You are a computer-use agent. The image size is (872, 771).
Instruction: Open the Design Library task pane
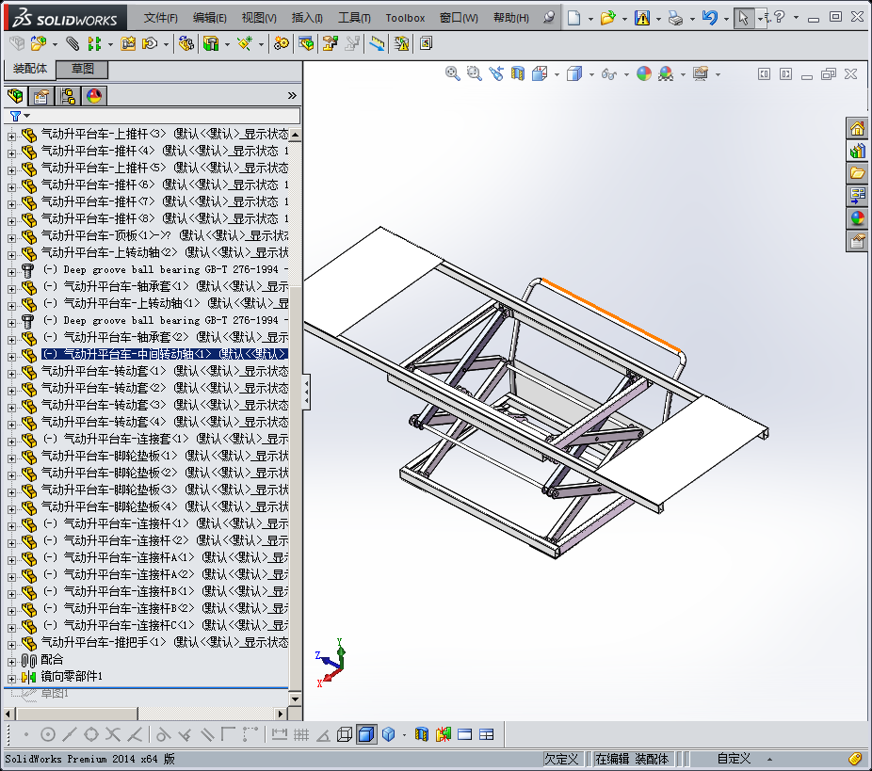click(x=857, y=152)
